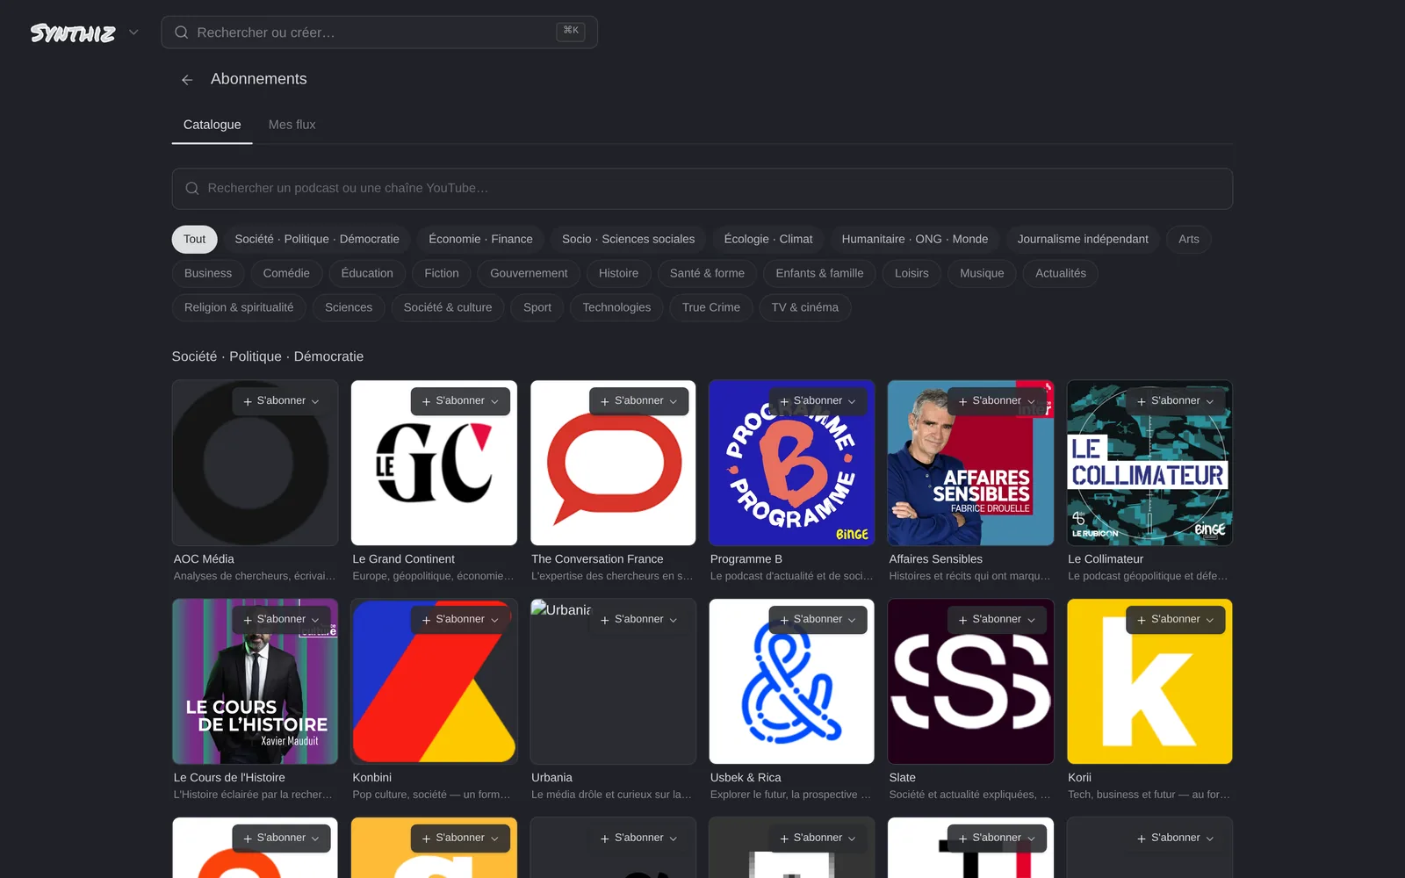
Task: Click the Synthiz logo
Action: (73, 32)
